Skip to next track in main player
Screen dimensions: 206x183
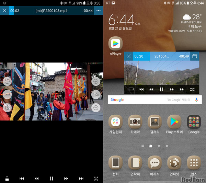(x=81, y=179)
